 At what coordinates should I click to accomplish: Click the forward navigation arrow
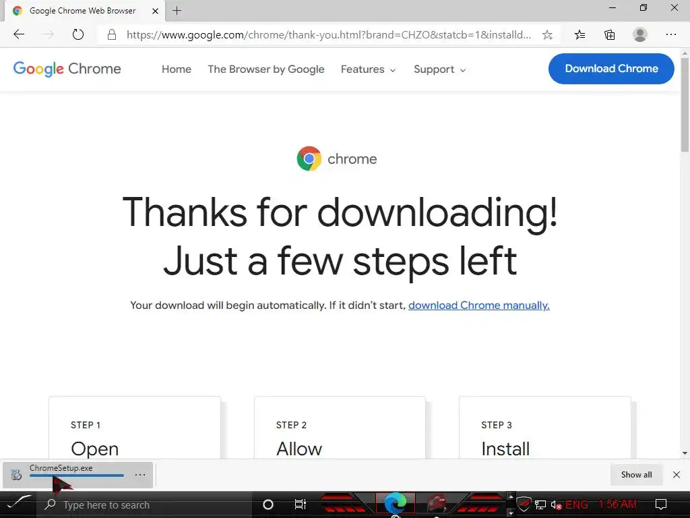tap(49, 34)
